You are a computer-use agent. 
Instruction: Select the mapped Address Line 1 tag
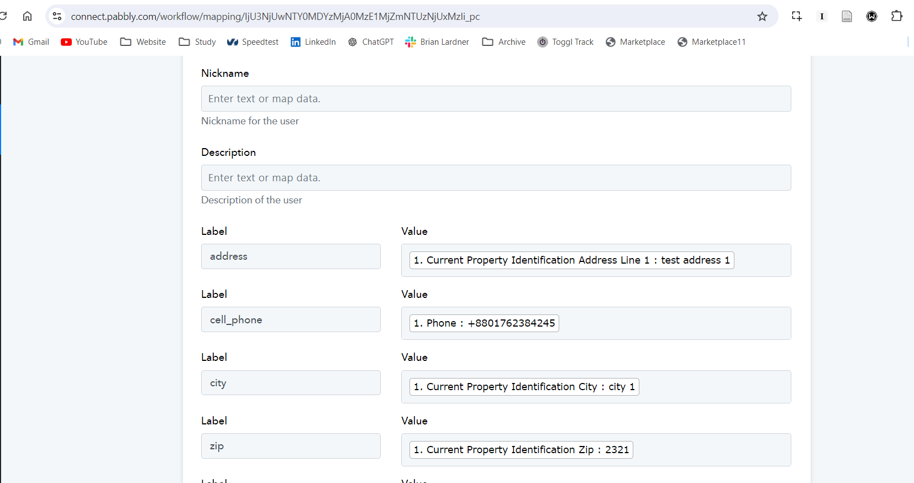point(571,260)
